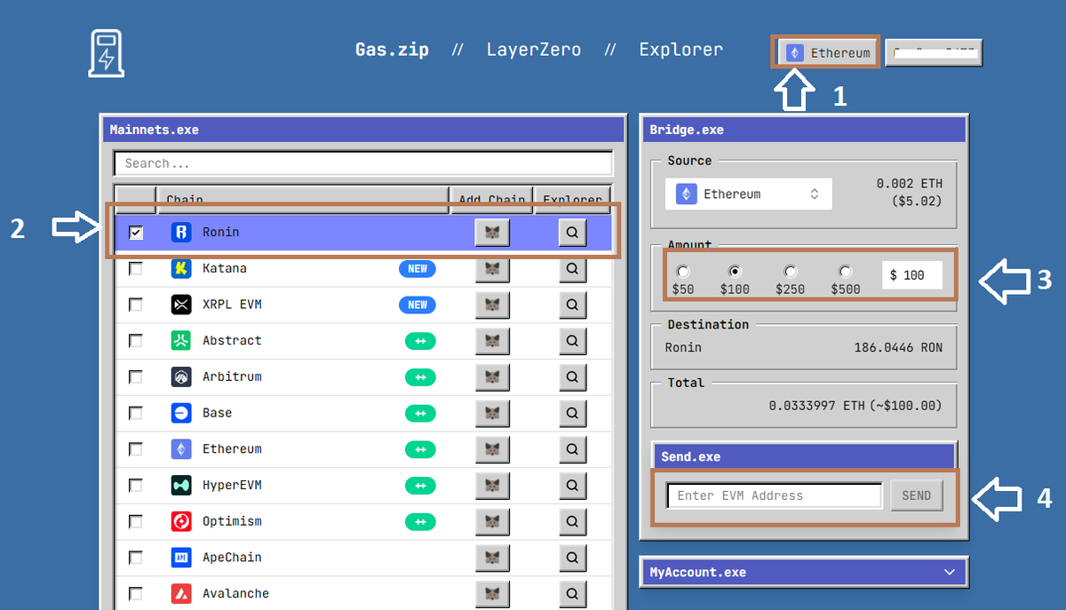Check the Ethereum chain checkbox in list

[x=136, y=449]
